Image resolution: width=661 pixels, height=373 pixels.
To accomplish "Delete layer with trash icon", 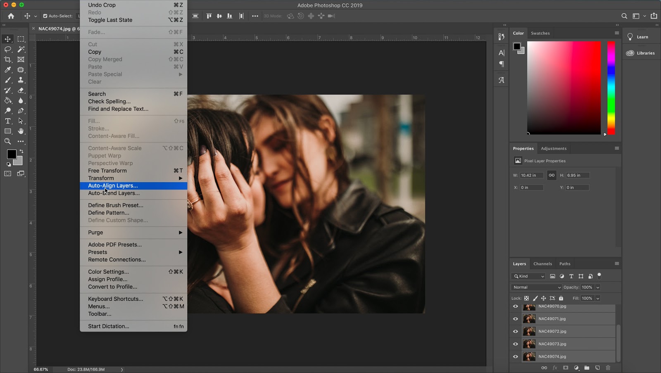I will (608, 368).
